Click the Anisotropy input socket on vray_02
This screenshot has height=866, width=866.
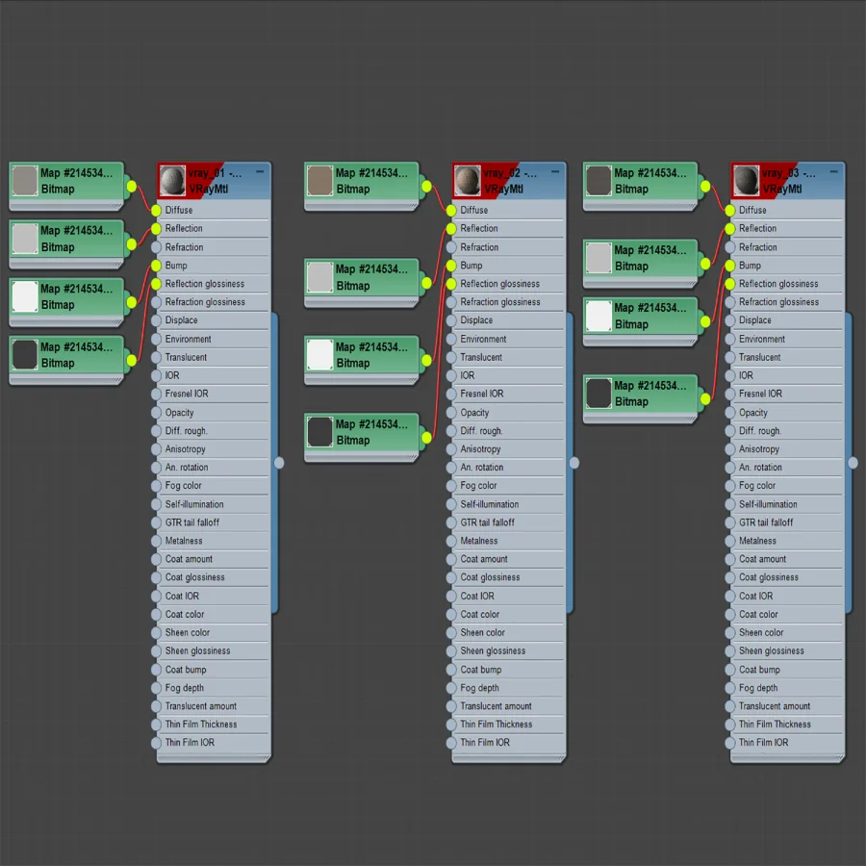click(x=451, y=449)
